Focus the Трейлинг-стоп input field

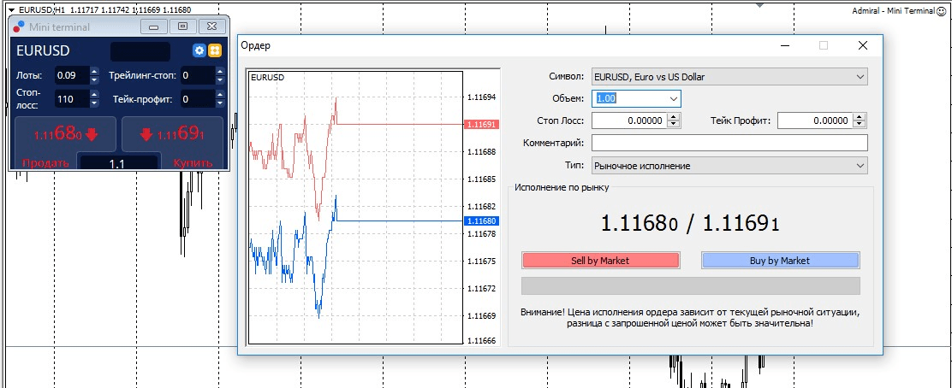tap(197, 76)
